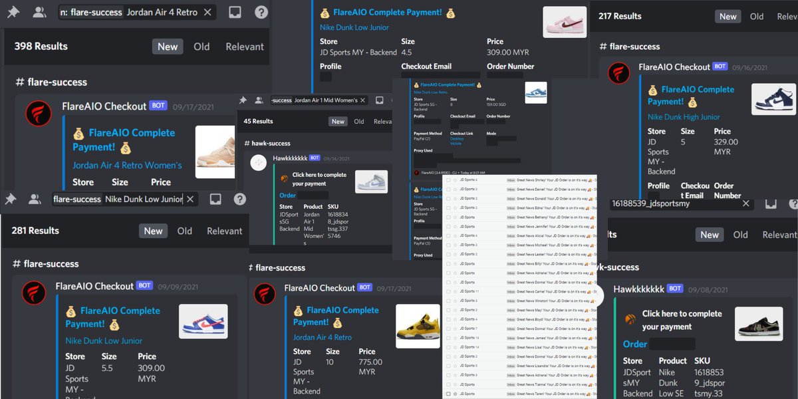
Task: Check the Great News Taren email checkbox
Action: tap(448, 394)
